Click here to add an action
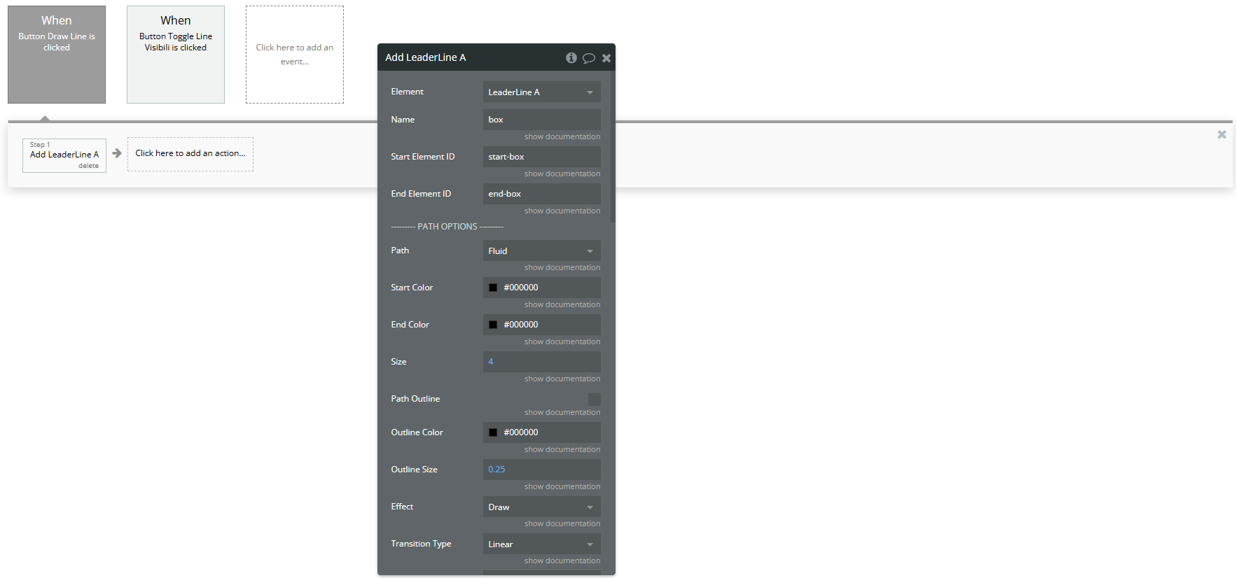 (190, 154)
